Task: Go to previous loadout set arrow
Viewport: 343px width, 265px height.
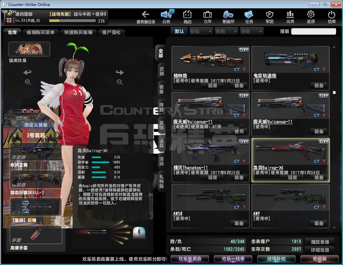Action: (15, 135)
